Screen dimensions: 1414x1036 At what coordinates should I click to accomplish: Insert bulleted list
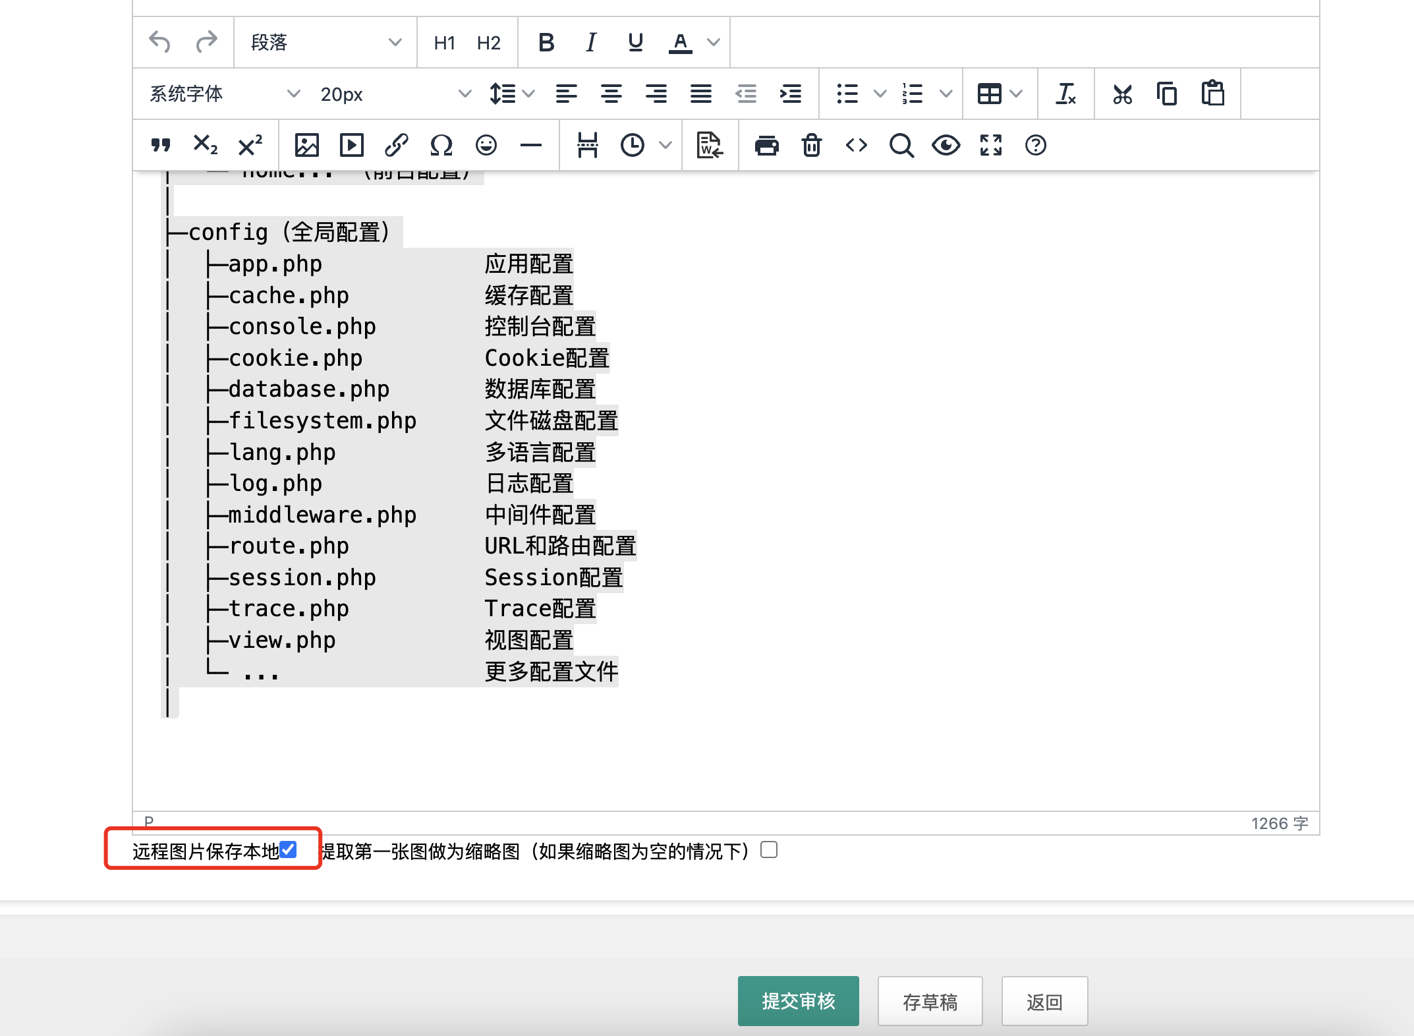pyautogui.click(x=847, y=94)
